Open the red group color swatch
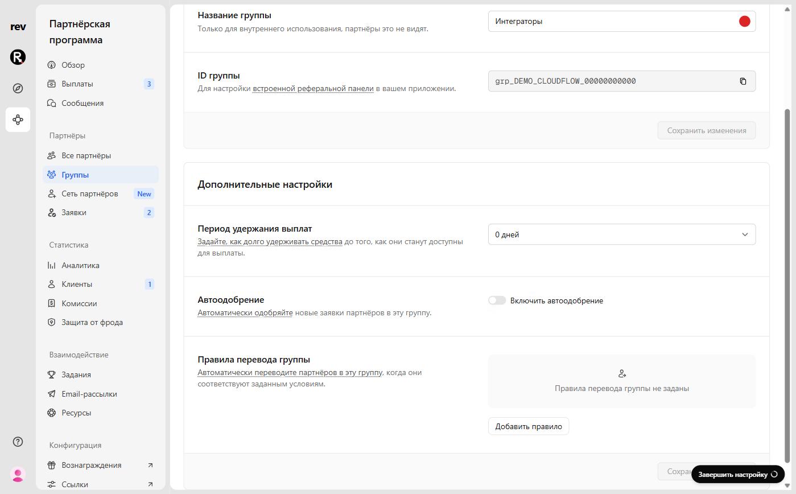The height and width of the screenshot is (494, 796). coord(744,21)
